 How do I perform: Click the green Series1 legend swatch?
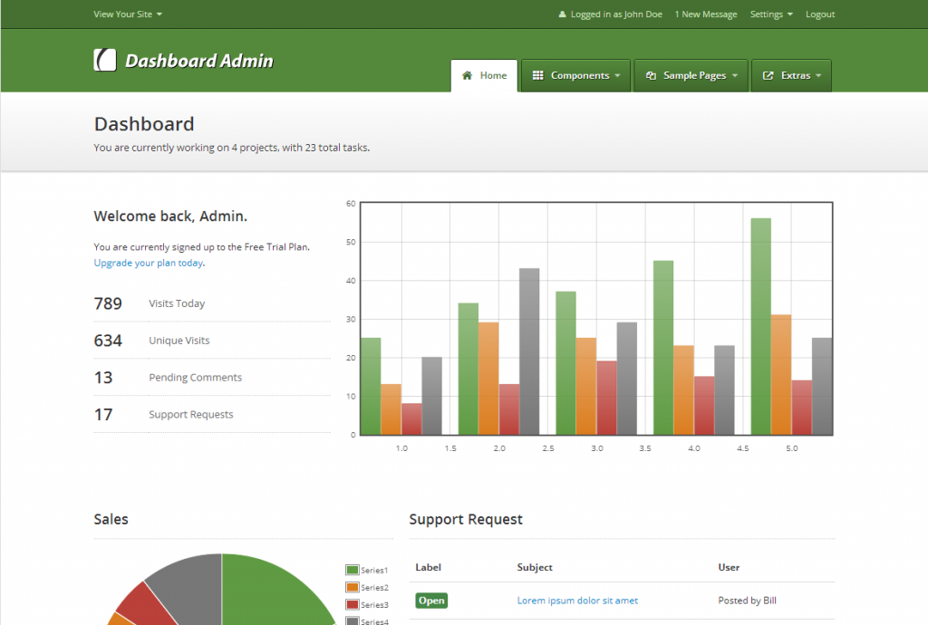coord(353,570)
